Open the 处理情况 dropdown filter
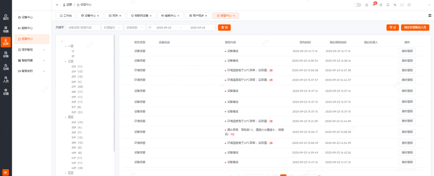The image size is (434, 176). point(112,27)
